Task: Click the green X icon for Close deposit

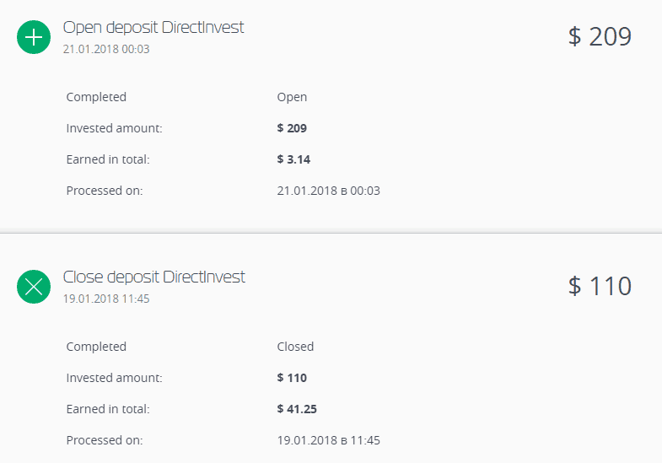Action: pos(34,287)
